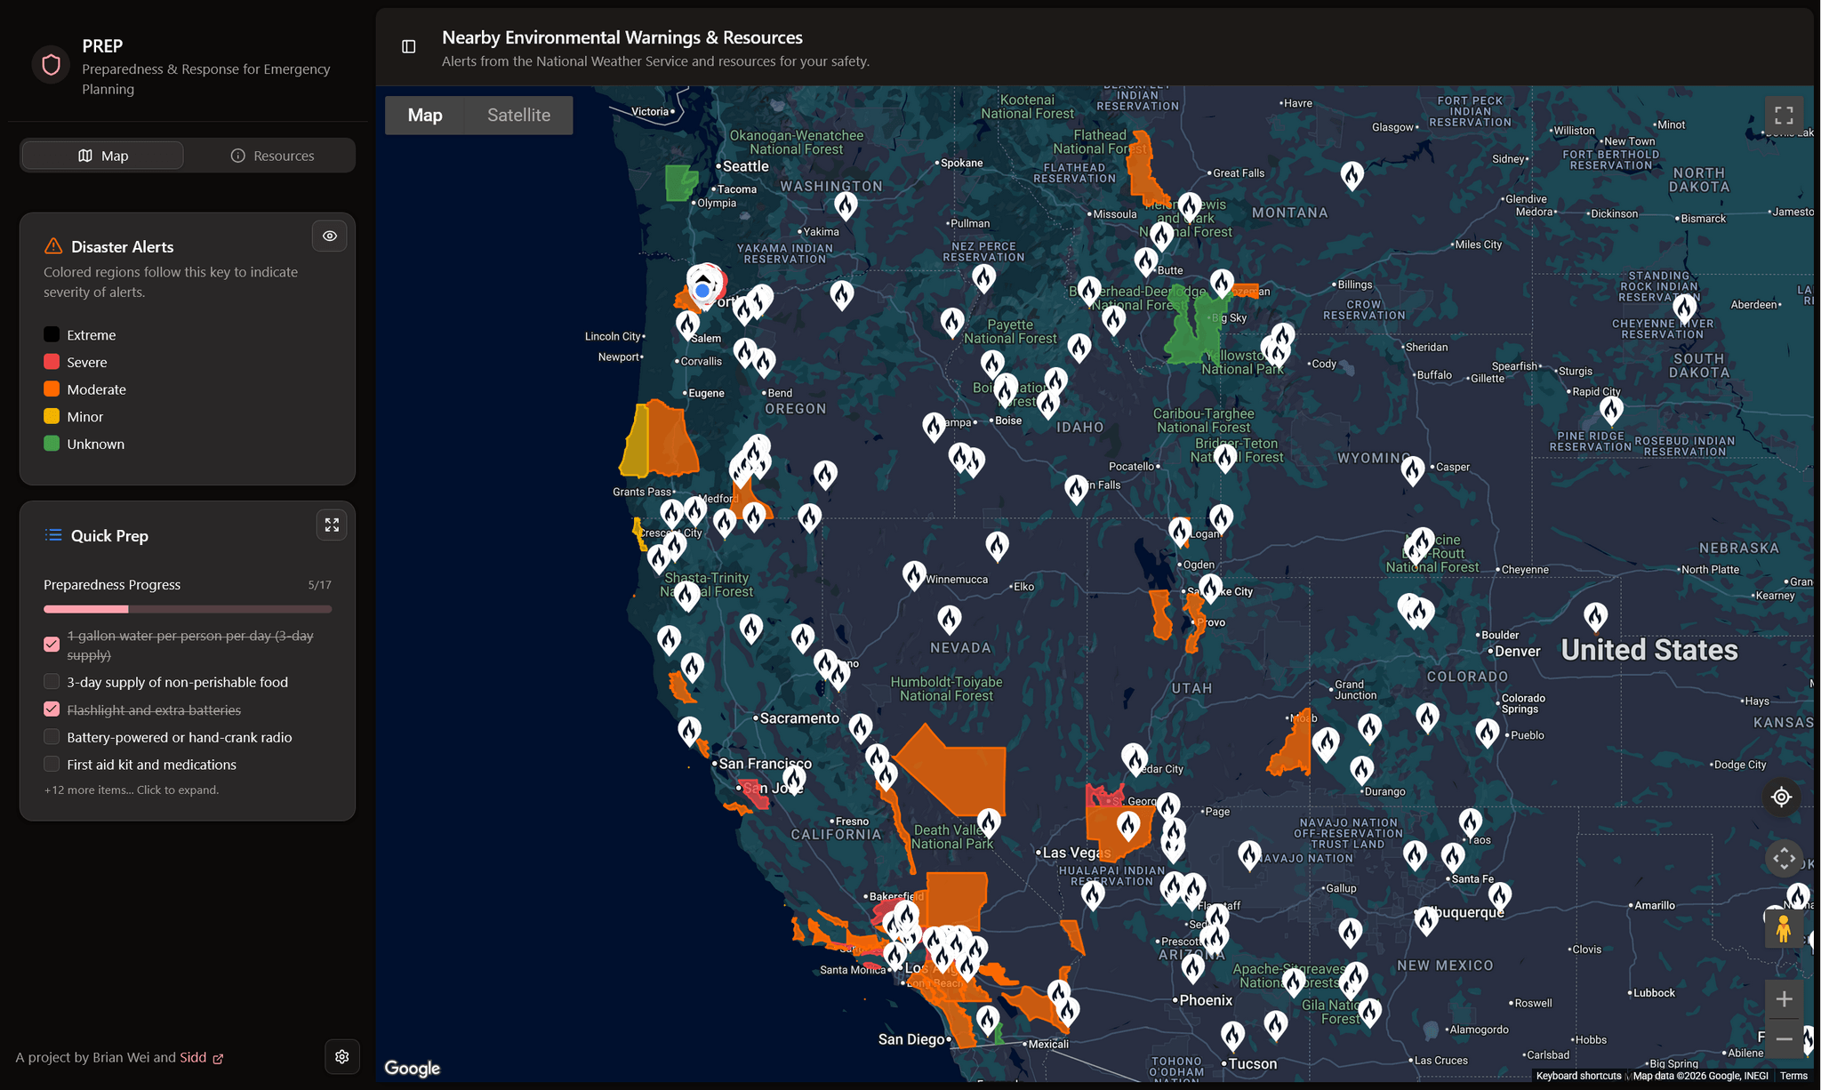This screenshot has height=1090, width=1821.
Task: Switch to the Resources tab
Action: point(272,156)
